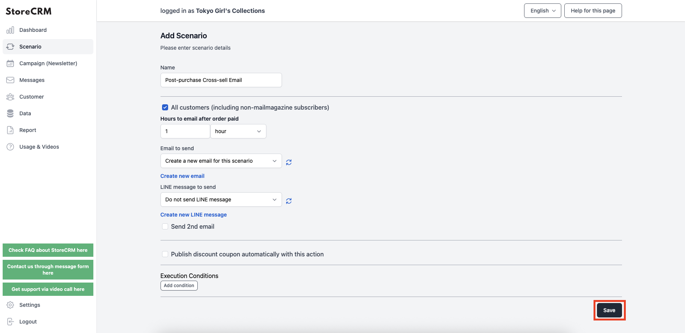This screenshot has width=685, height=333.
Task: Go to Dashboard menu item
Action: tap(48, 30)
